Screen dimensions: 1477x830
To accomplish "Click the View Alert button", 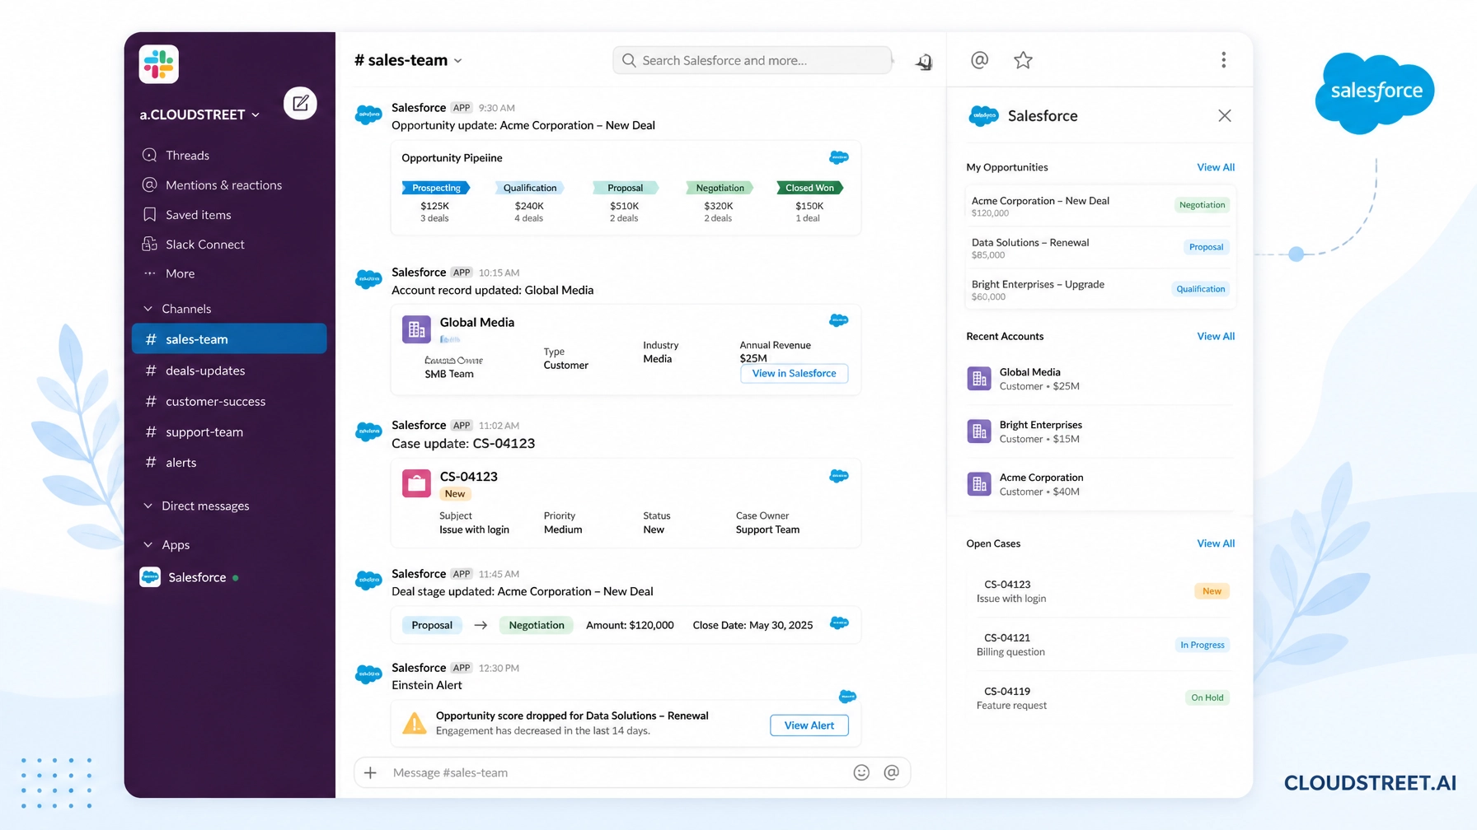I will point(809,725).
